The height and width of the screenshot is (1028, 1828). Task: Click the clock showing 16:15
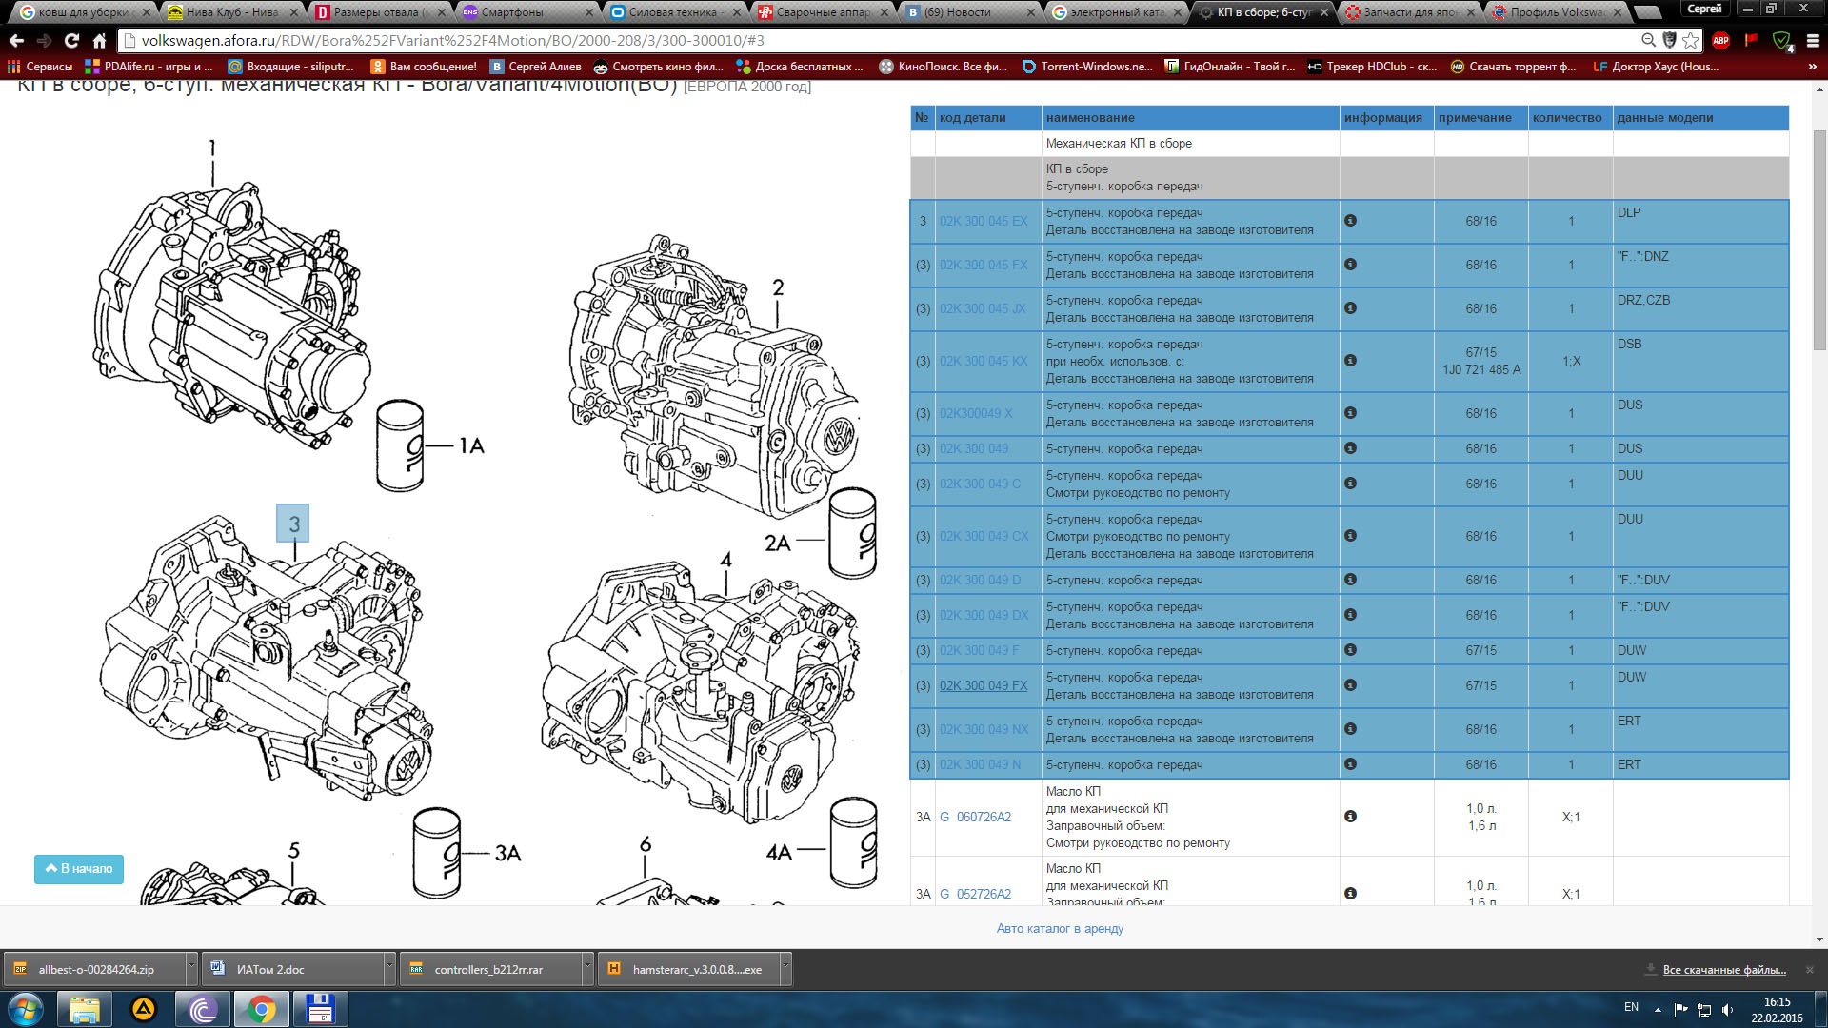(x=1777, y=1001)
